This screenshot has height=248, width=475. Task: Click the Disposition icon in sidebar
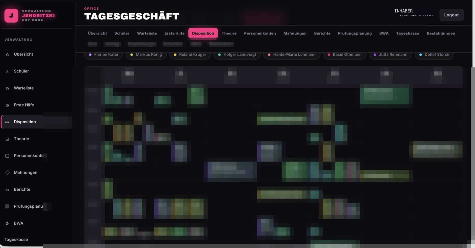pos(7,122)
